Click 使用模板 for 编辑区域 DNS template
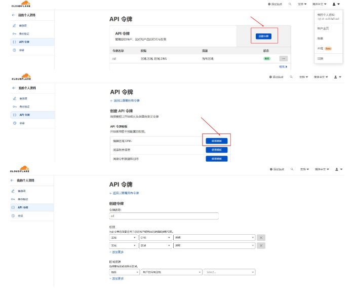 216,140
